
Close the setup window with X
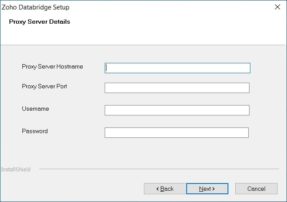(x=278, y=7)
